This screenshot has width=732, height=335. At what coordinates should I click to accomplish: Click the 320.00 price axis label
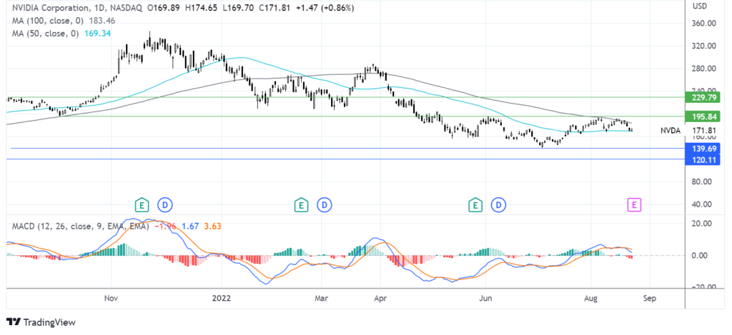(705, 46)
